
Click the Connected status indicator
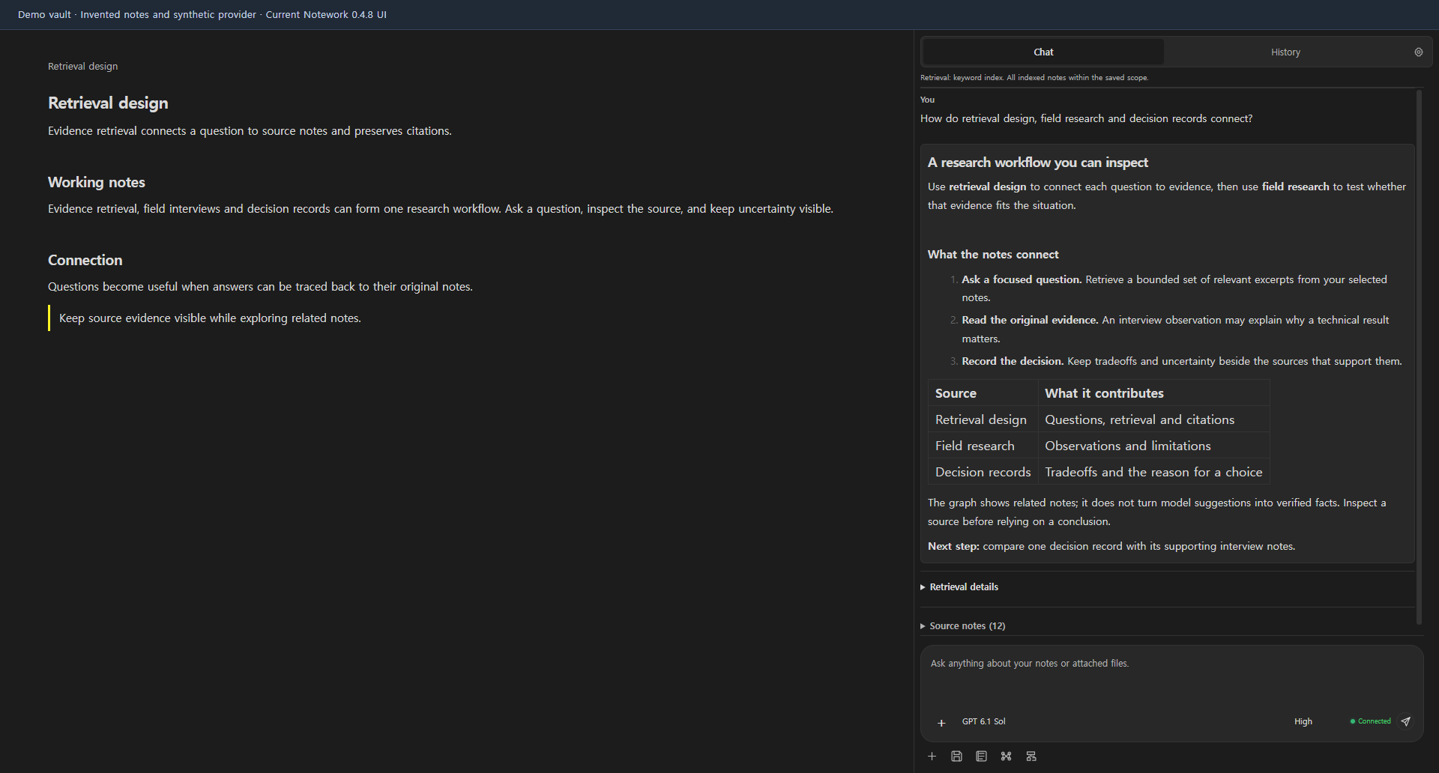point(1370,721)
